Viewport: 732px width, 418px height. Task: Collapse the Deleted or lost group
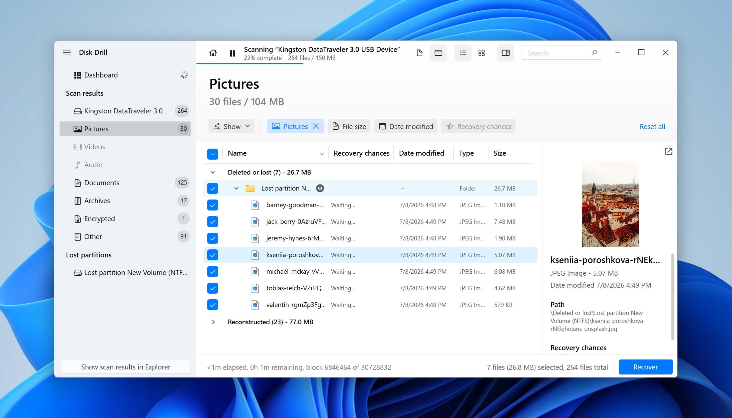pos(213,172)
